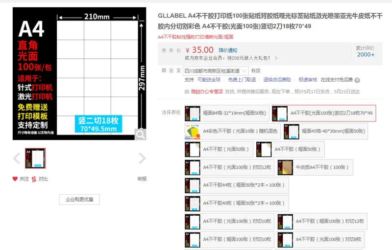Select option A4不干胶(光面100张)竖切2刀18枚70*49
Screen dimensions: 392x250
pos(324,113)
